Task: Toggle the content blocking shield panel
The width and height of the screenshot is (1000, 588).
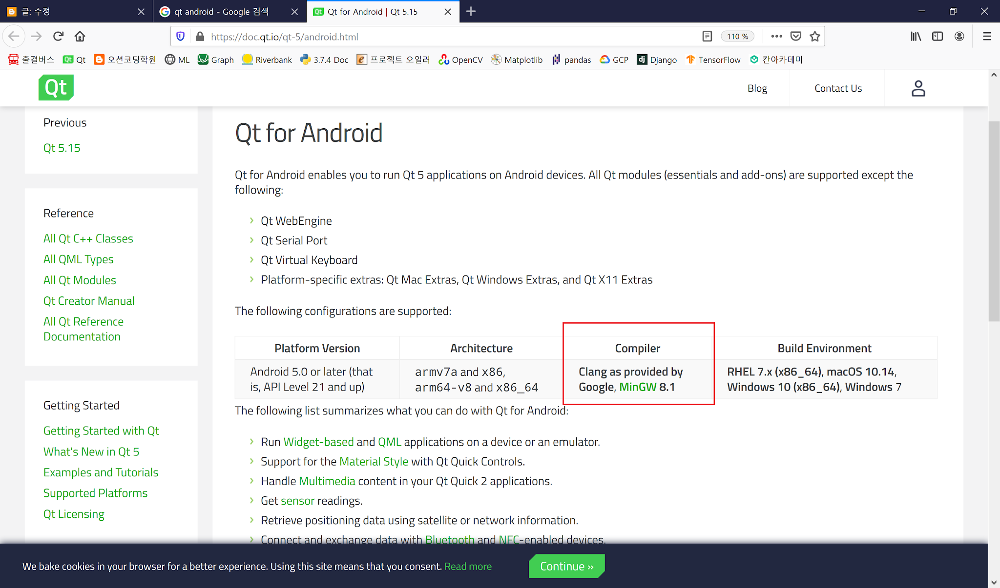Action: (x=180, y=36)
